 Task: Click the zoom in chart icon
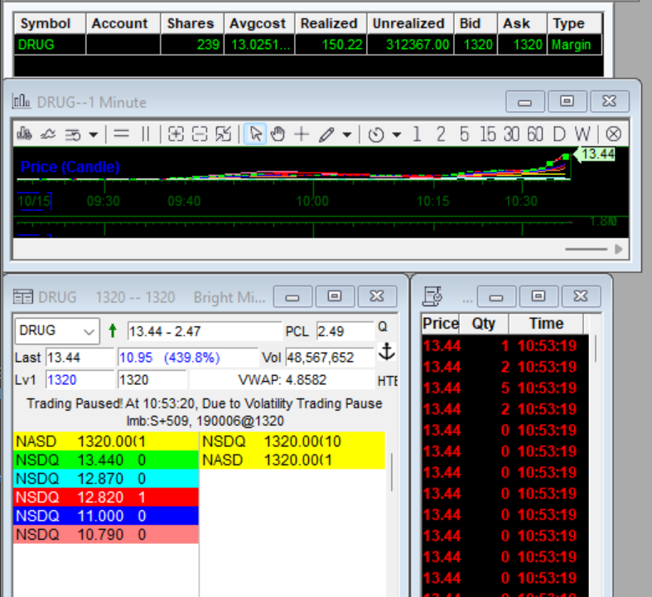click(x=176, y=134)
